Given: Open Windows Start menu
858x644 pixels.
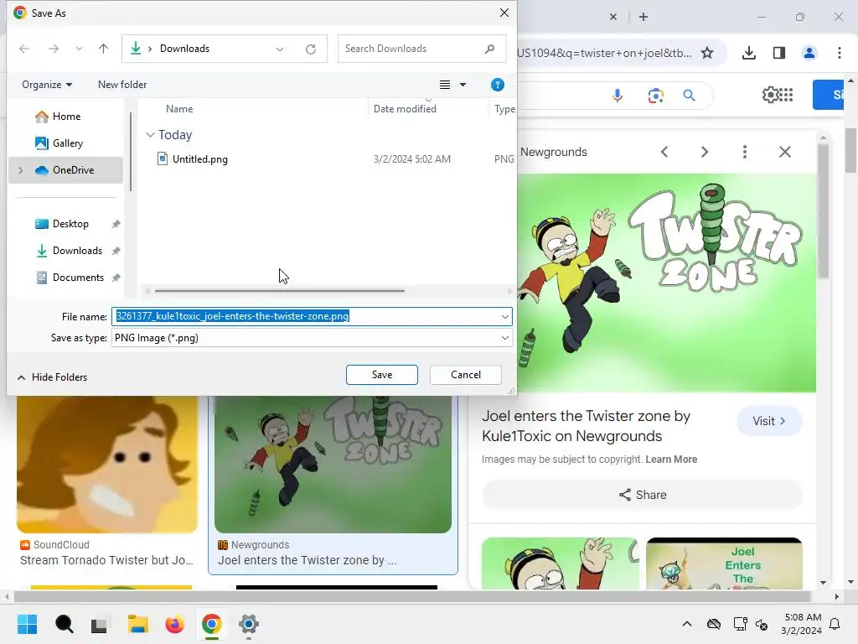Looking at the screenshot, I should point(28,624).
